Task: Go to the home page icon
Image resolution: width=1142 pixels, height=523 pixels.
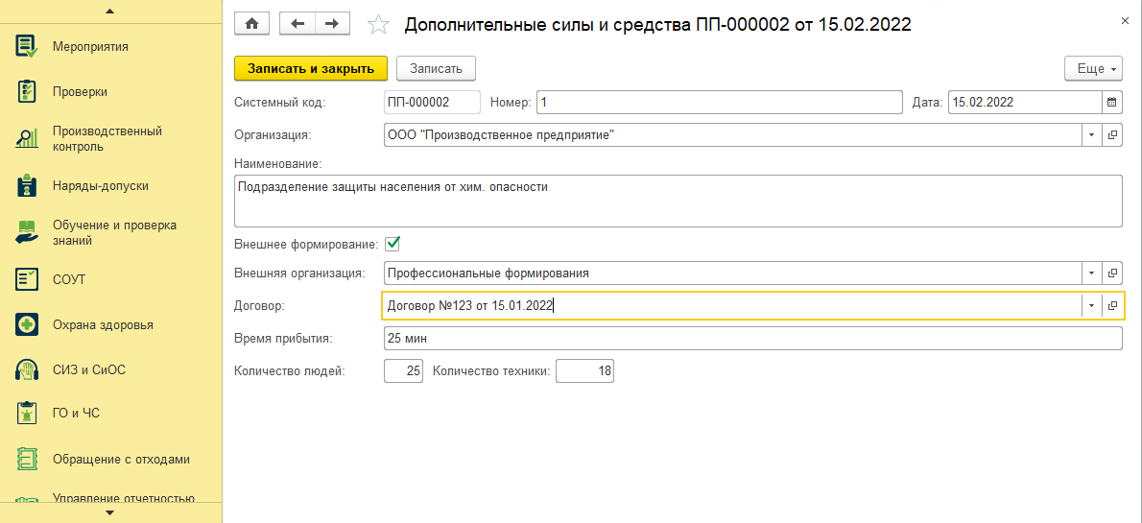Action: (252, 24)
